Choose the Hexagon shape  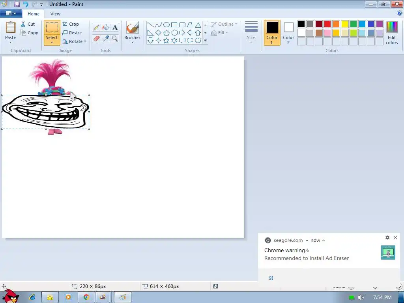coord(174,32)
